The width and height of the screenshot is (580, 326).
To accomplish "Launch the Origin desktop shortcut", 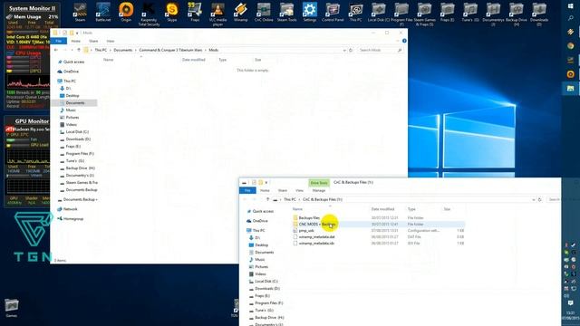I will (126, 12).
